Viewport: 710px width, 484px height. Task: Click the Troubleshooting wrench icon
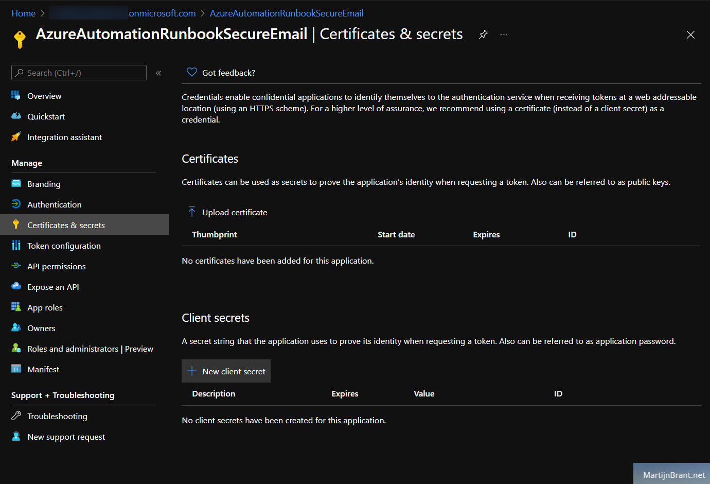click(x=16, y=416)
